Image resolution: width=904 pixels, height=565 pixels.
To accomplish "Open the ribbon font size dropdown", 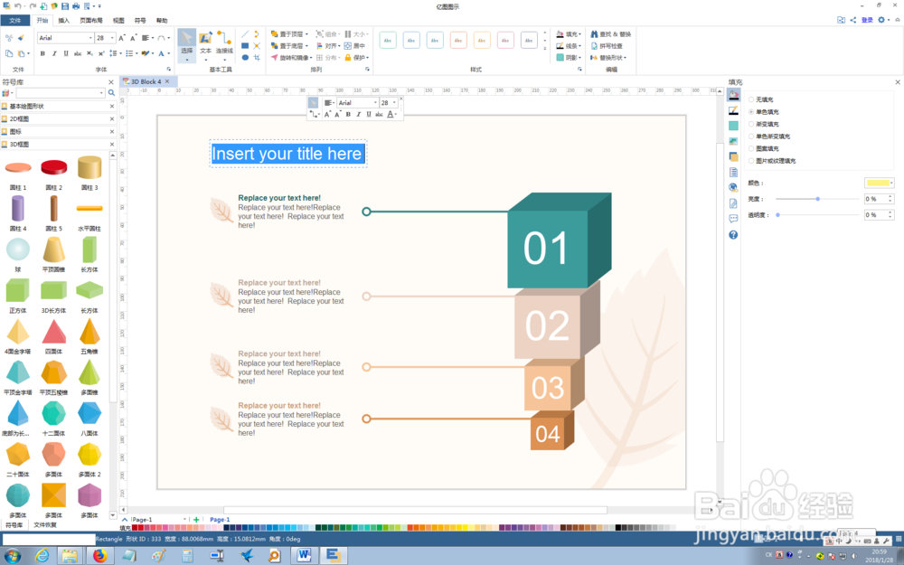I will 112,38.
